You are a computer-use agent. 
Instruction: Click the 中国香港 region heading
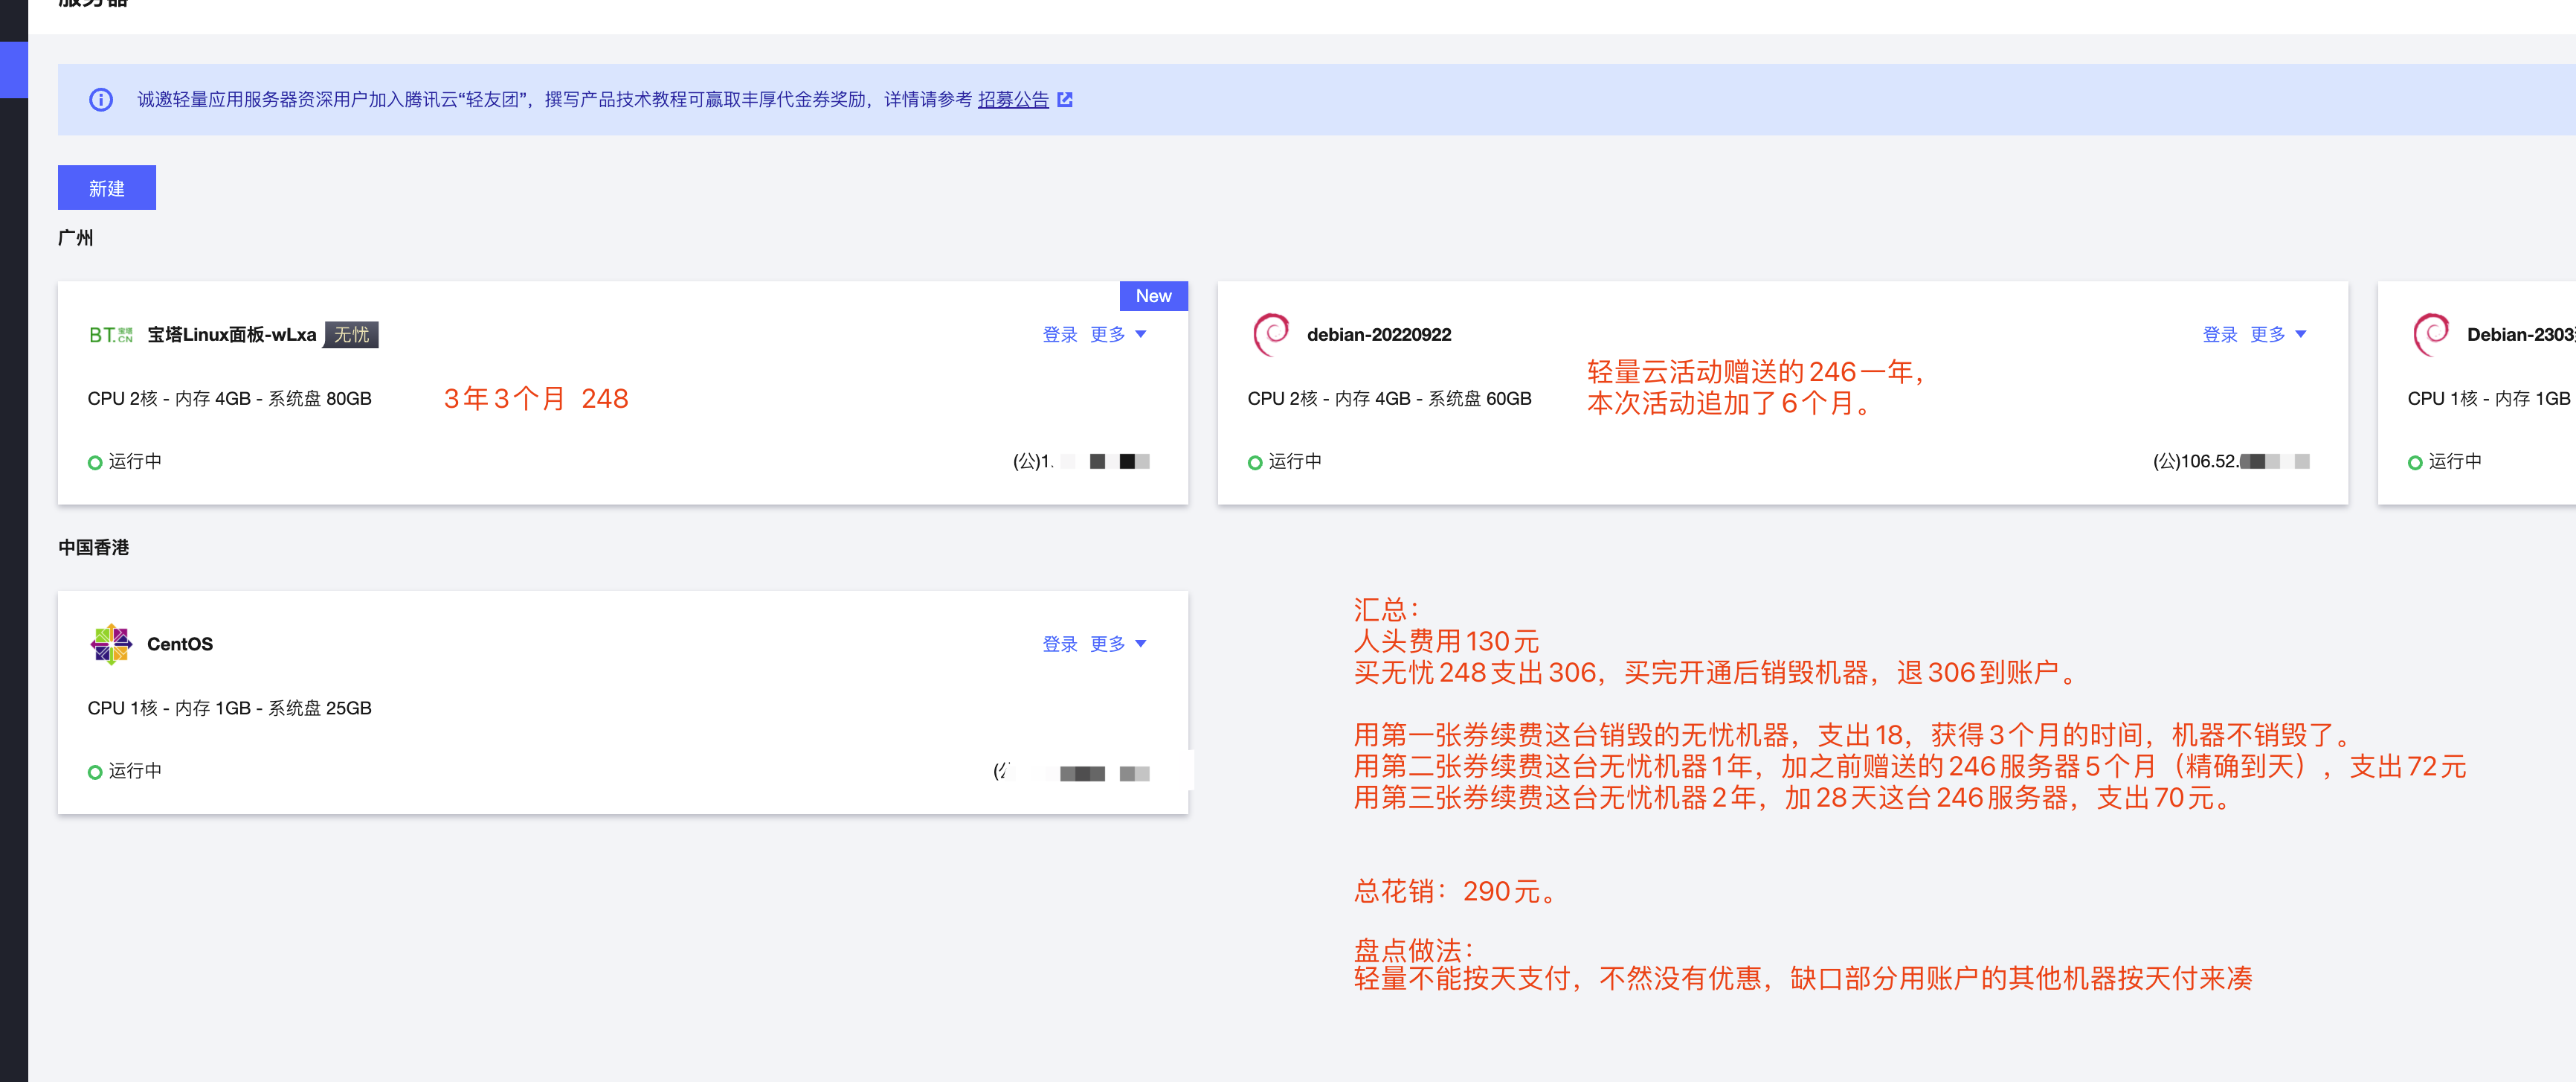[x=94, y=548]
